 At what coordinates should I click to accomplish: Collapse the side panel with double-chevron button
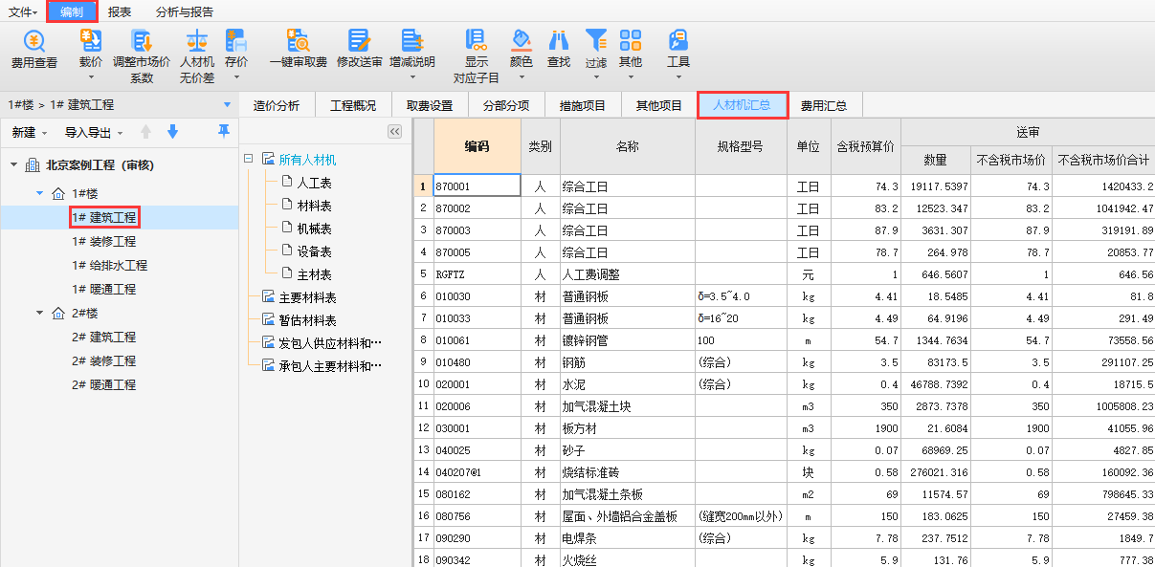[394, 132]
